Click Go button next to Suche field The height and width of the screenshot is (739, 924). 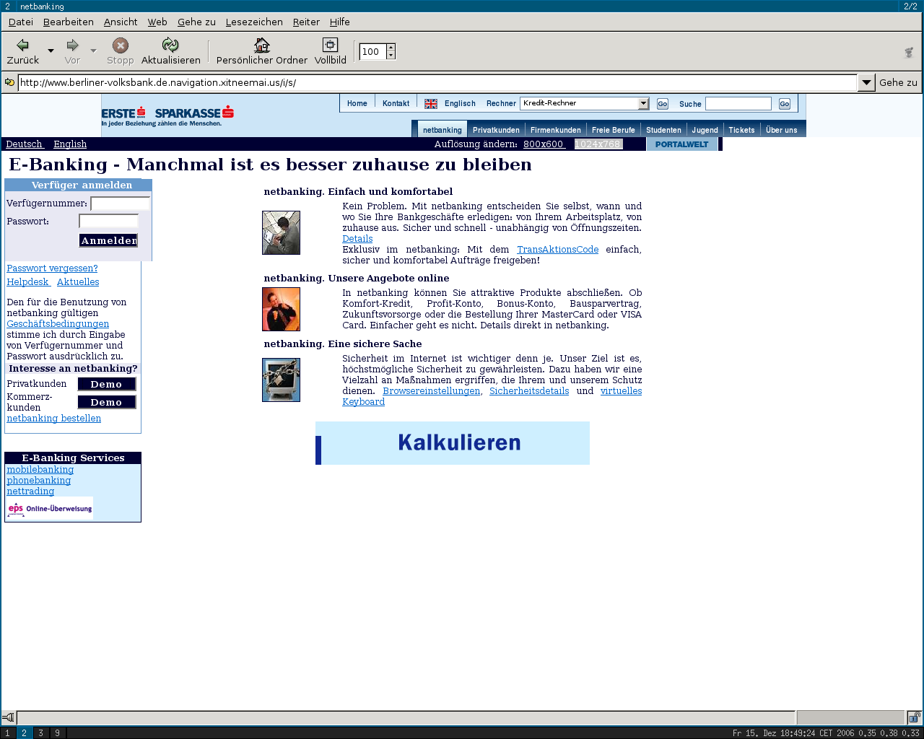pos(784,104)
